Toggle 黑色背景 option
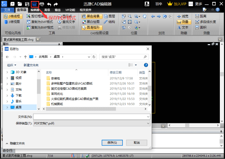This screenshot has width=225, height=159. (92, 16)
